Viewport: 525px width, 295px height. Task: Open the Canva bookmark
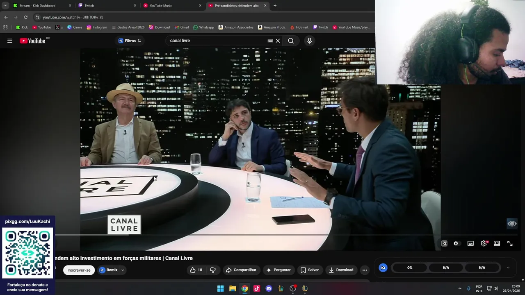coord(75,27)
